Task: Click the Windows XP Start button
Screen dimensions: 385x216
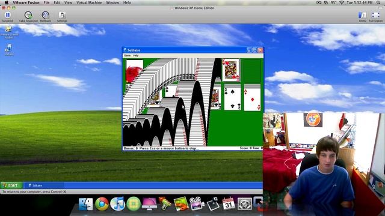Action: 11,185
